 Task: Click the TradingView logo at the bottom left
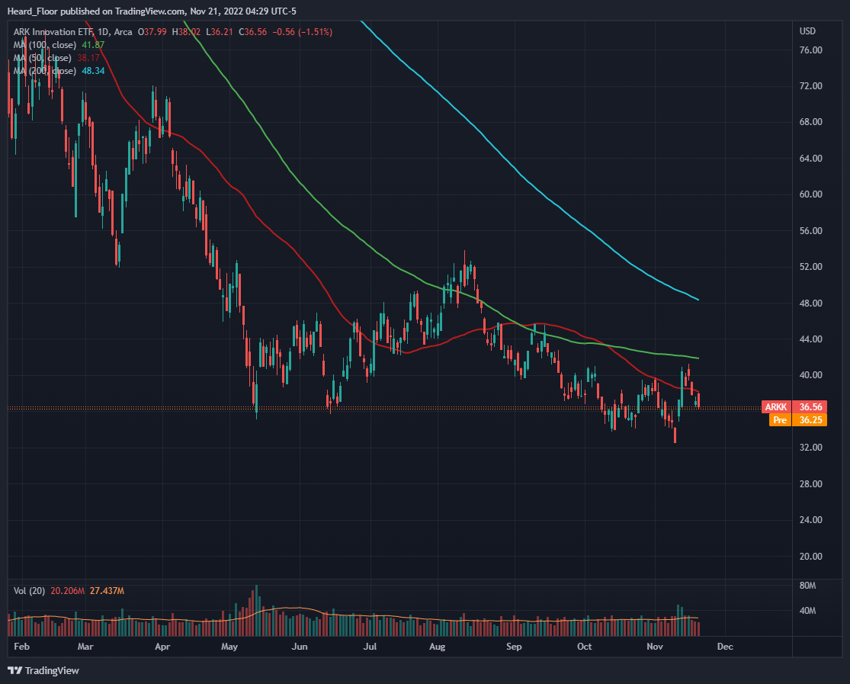(43, 671)
